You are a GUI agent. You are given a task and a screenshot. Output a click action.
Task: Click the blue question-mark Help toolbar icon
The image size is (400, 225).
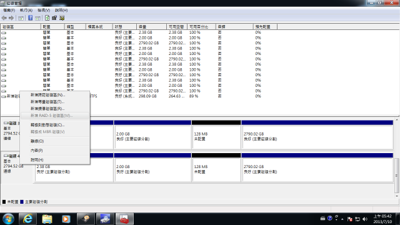pyautogui.click(x=31, y=18)
